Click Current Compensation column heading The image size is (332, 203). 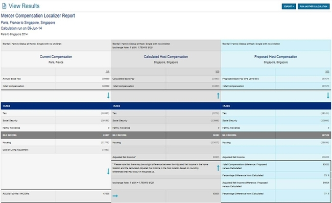tap(56, 57)
